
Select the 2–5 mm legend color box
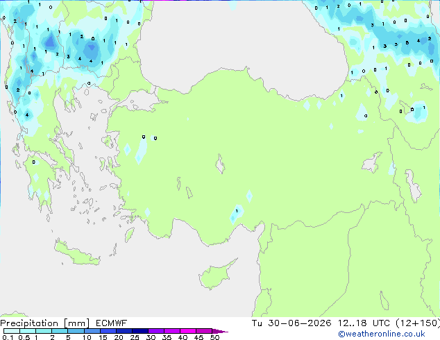click(60, 331)
